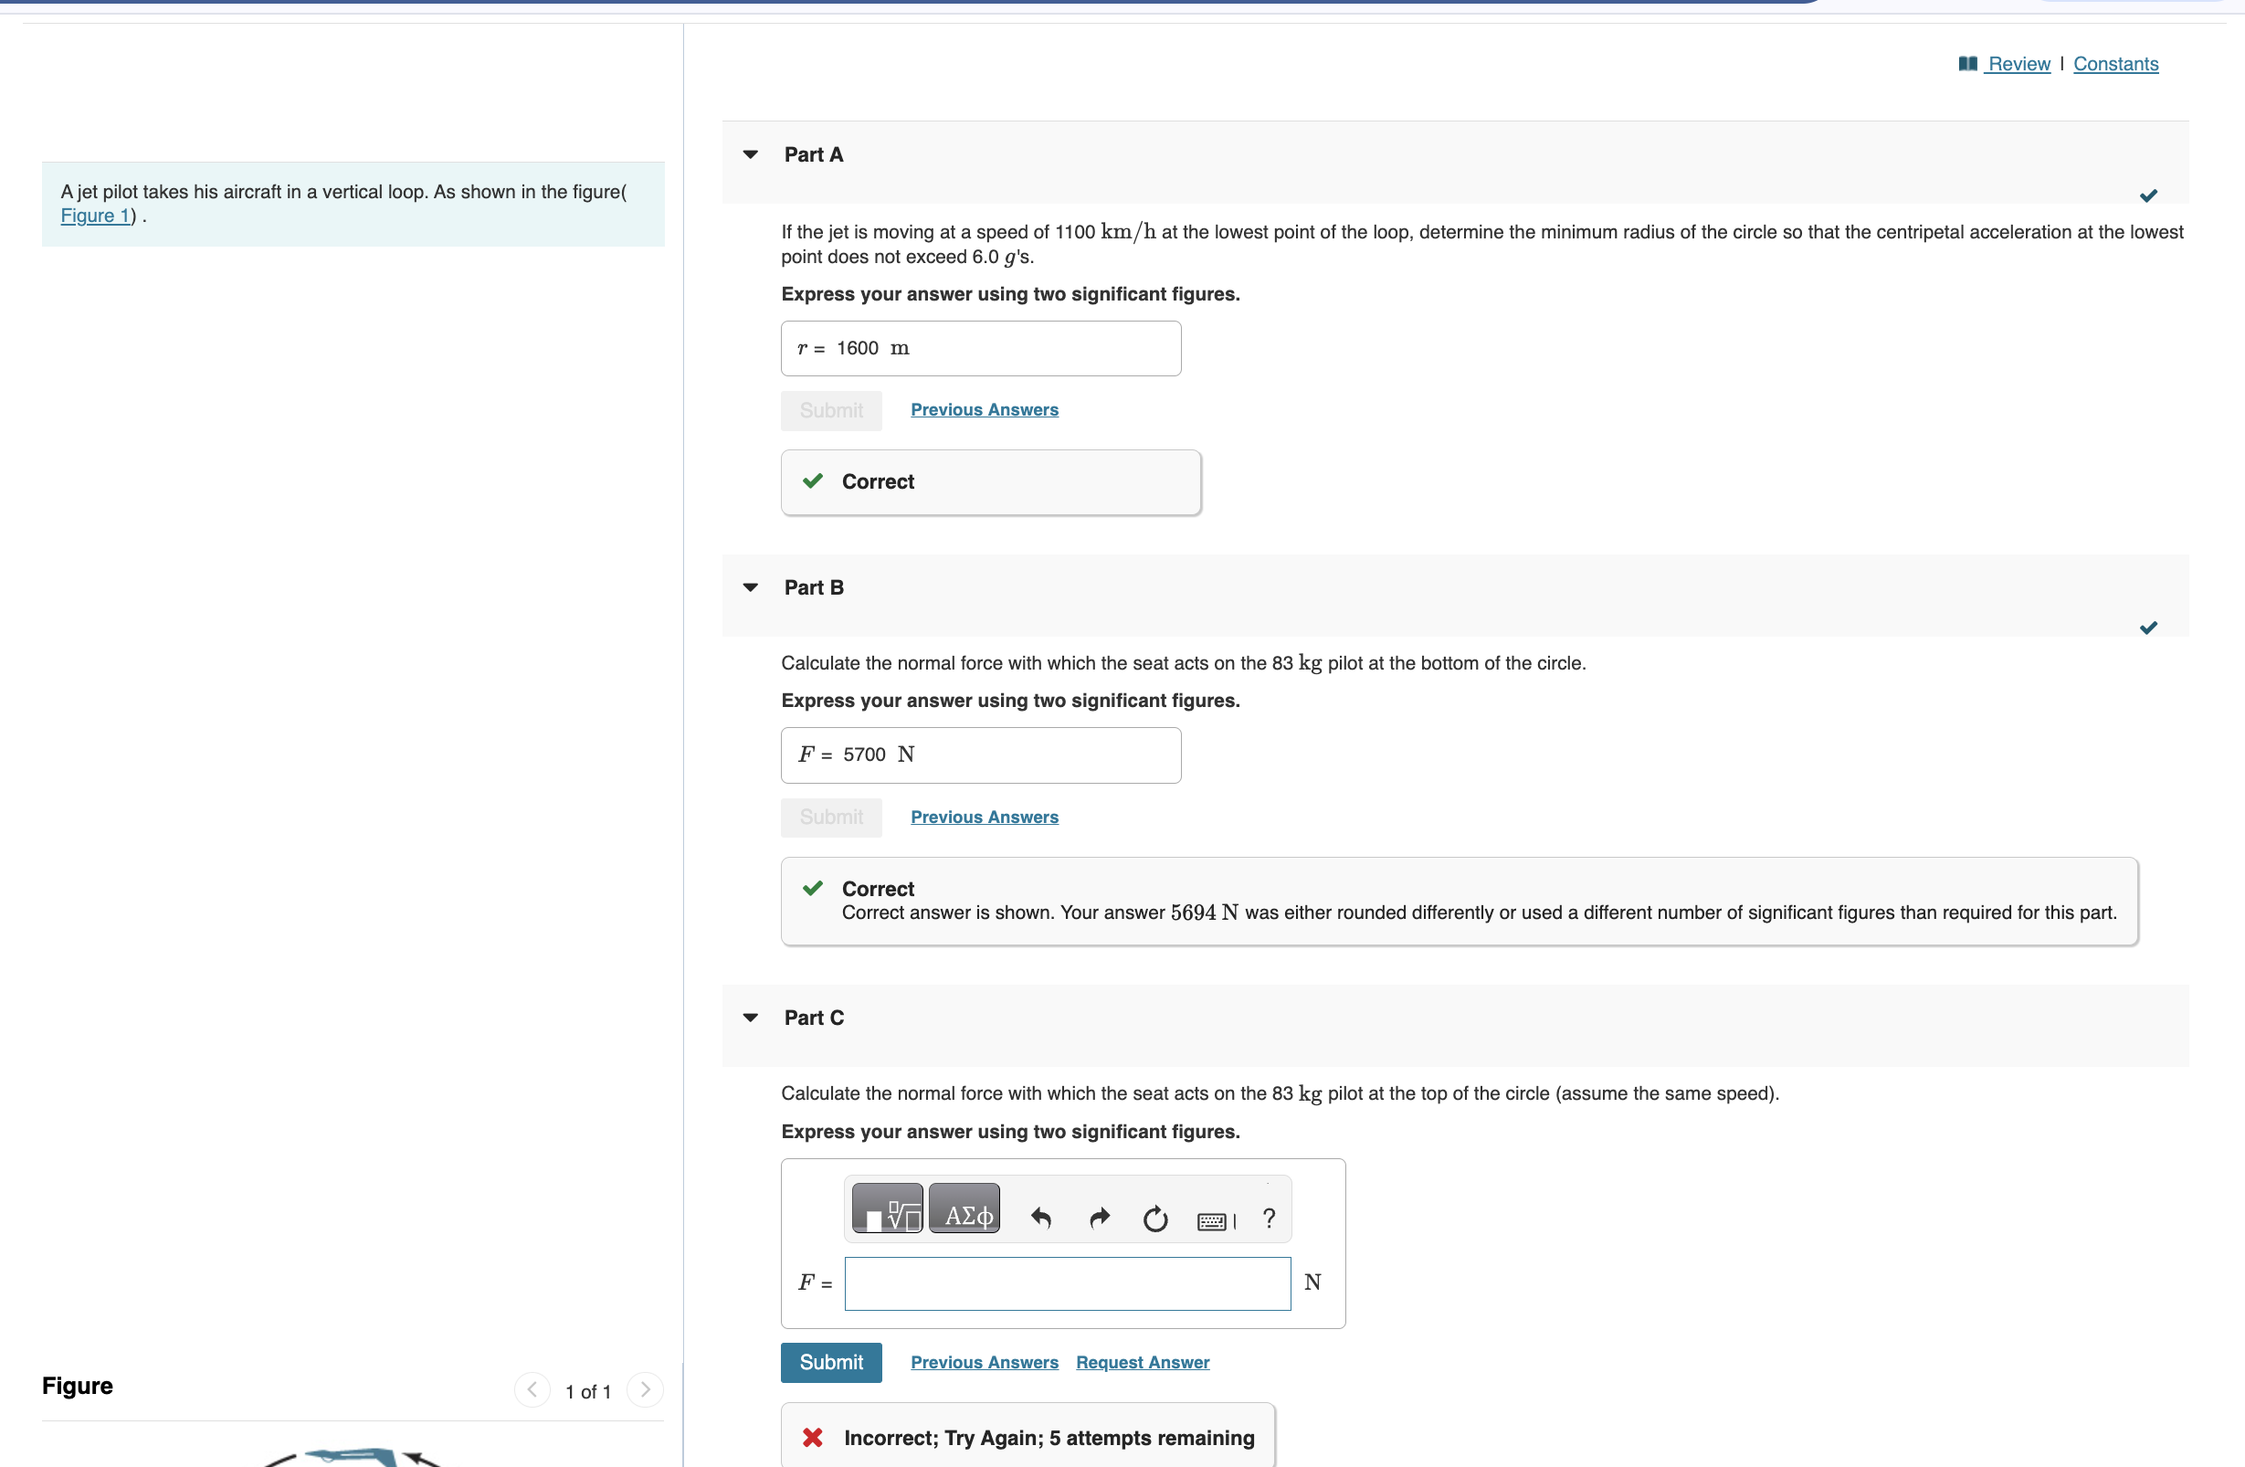Go to previous figure arrow
The image size is (2245, 1467).
(x=532, y=1389)
